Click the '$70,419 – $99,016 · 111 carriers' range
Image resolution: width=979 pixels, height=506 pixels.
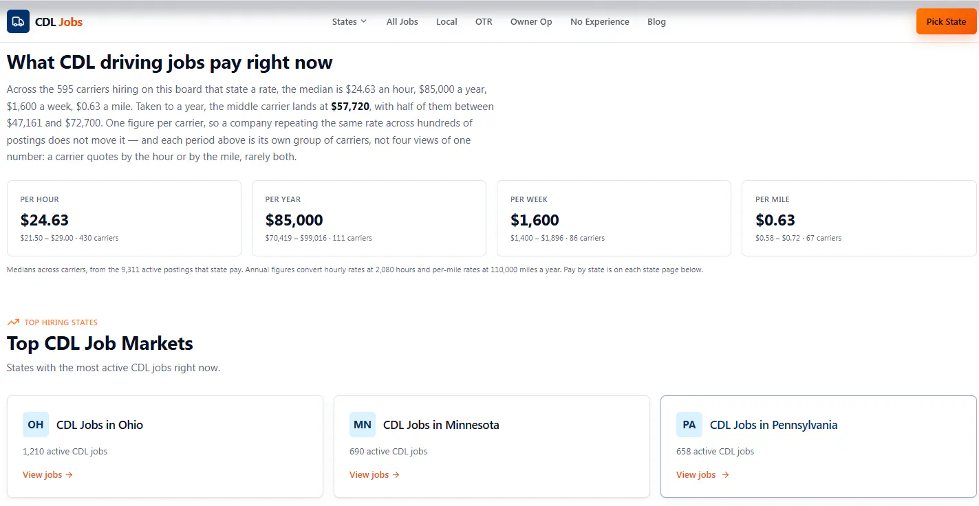click(x=319, y=238)
